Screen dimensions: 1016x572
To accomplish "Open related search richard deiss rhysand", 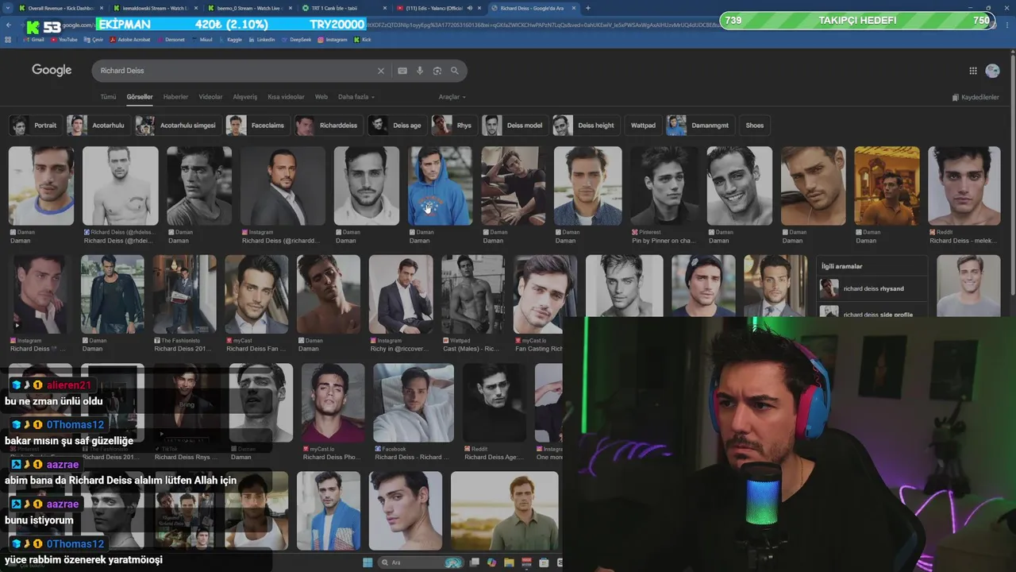I will [x=872, y=289].
